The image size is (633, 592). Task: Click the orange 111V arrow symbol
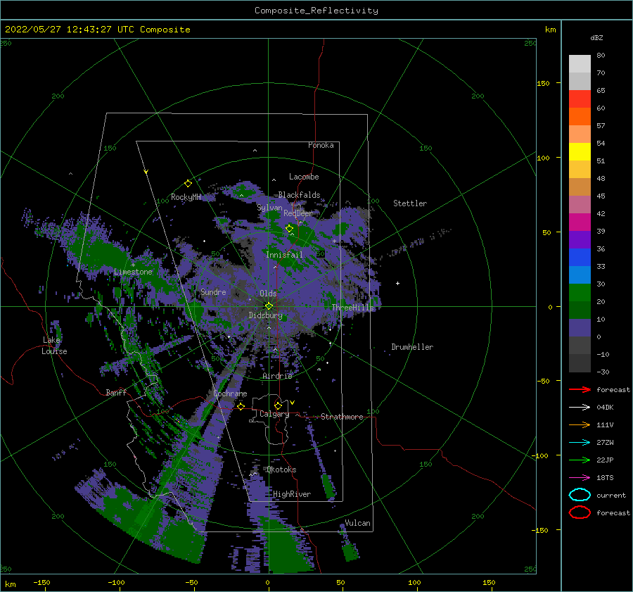click(580, 424)
